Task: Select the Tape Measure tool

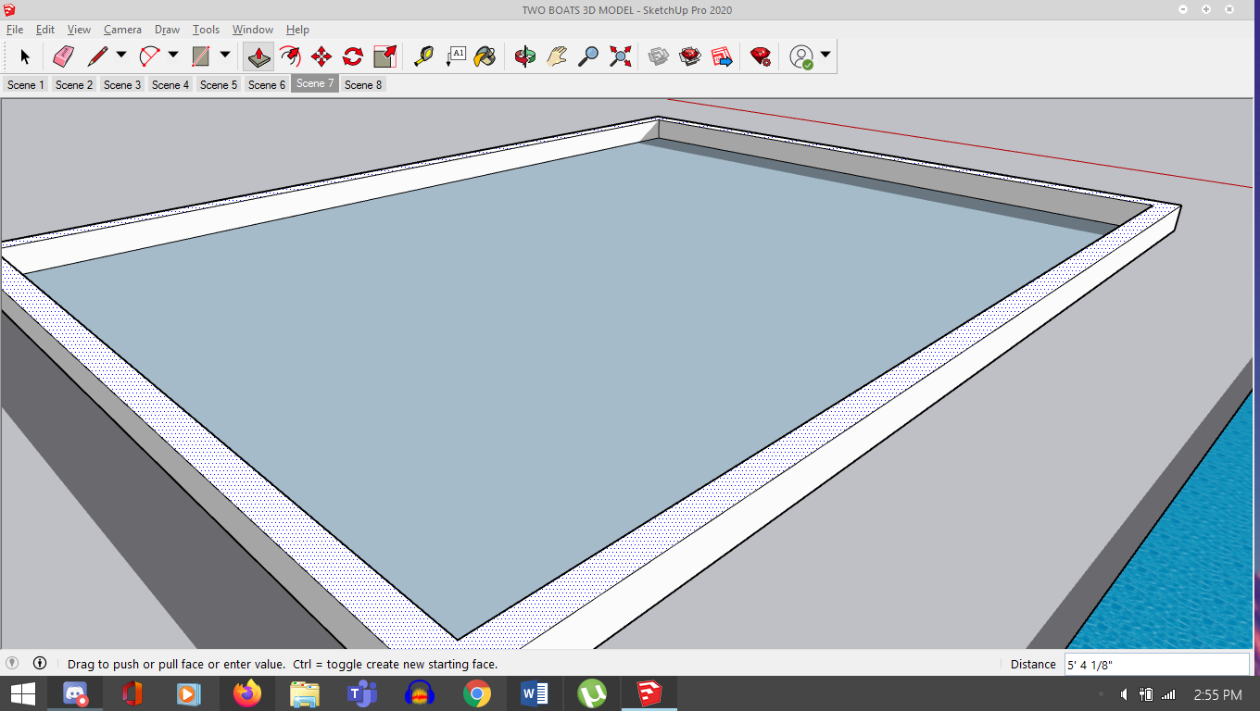Action: 423,56
